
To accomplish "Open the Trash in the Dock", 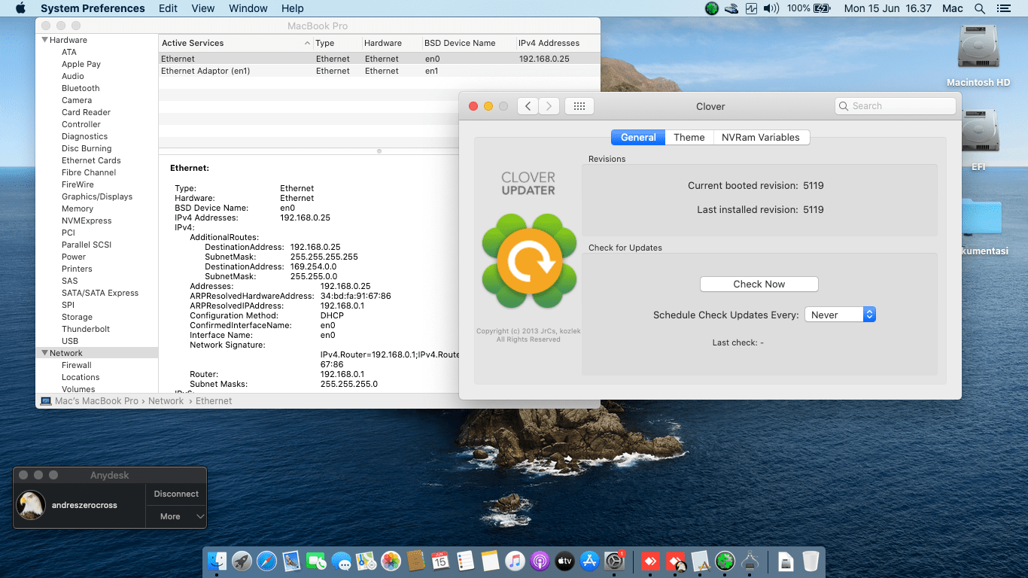I will [x=811, y=561].
